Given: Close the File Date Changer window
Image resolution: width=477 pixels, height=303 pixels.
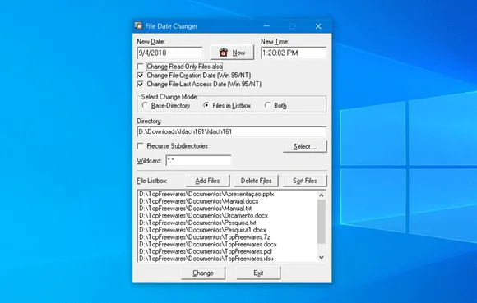Looking at the screenshot, I should click(318, 26).
